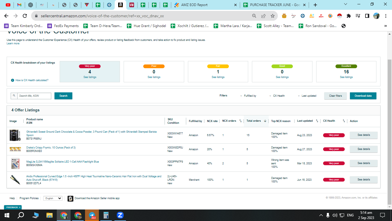Click the Learn more link
Image resolution: width=392 pixels, height=221 pixels.
(13, 43)
